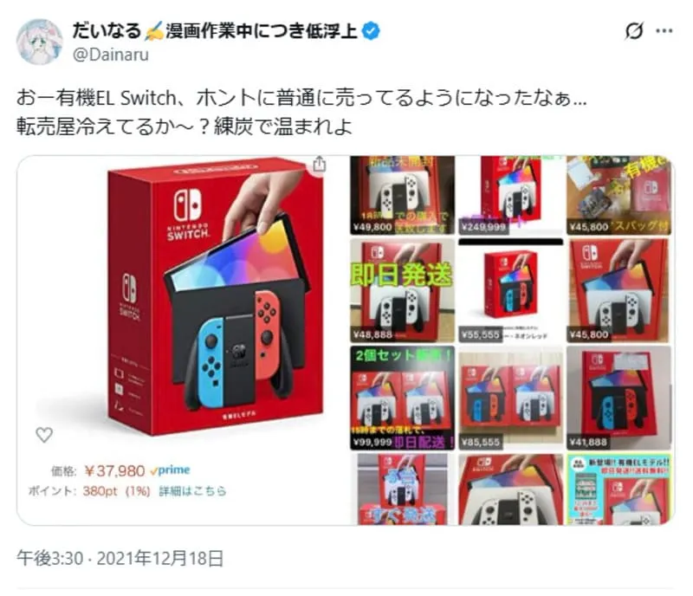Select the ¥41,888 listing thumbnail
Image resolution: width=693 pixels, height=596 pixels.
coord(619,398)
